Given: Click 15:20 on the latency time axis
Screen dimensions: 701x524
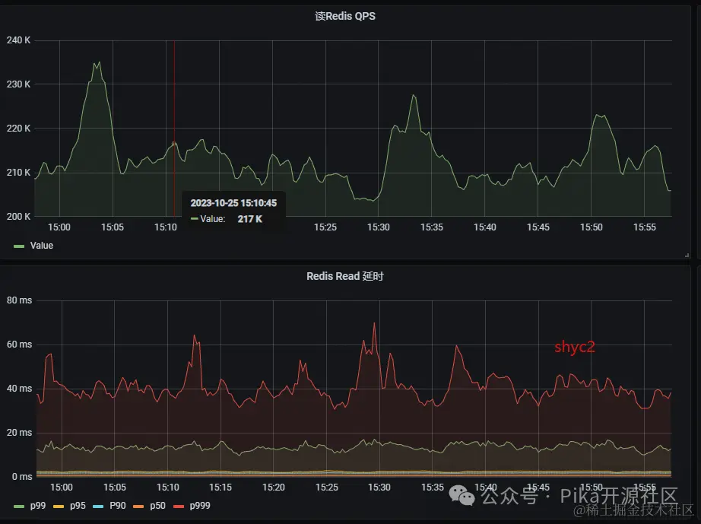Looking at the screenshot, I should coord(273,487).
